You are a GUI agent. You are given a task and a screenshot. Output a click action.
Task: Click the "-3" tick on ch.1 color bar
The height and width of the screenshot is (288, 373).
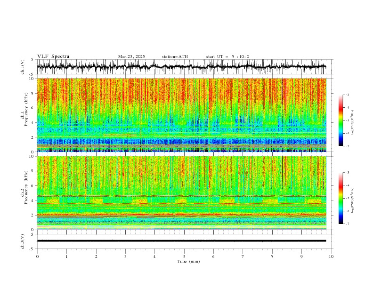point(348,95)
